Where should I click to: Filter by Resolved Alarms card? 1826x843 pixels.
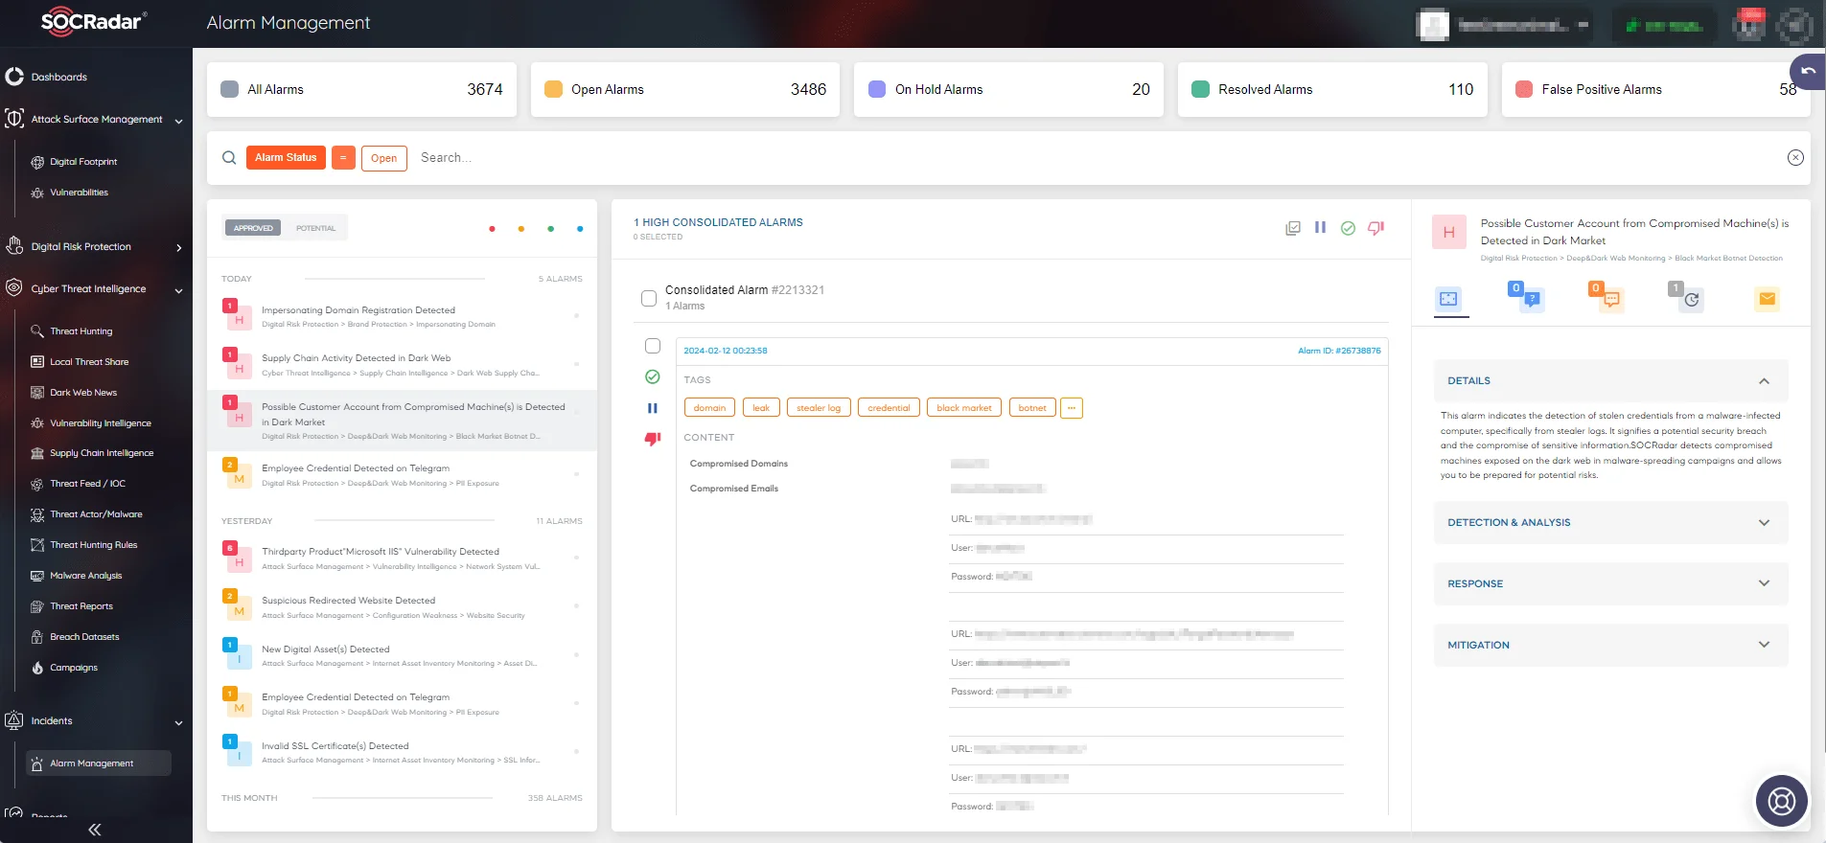1332,89
